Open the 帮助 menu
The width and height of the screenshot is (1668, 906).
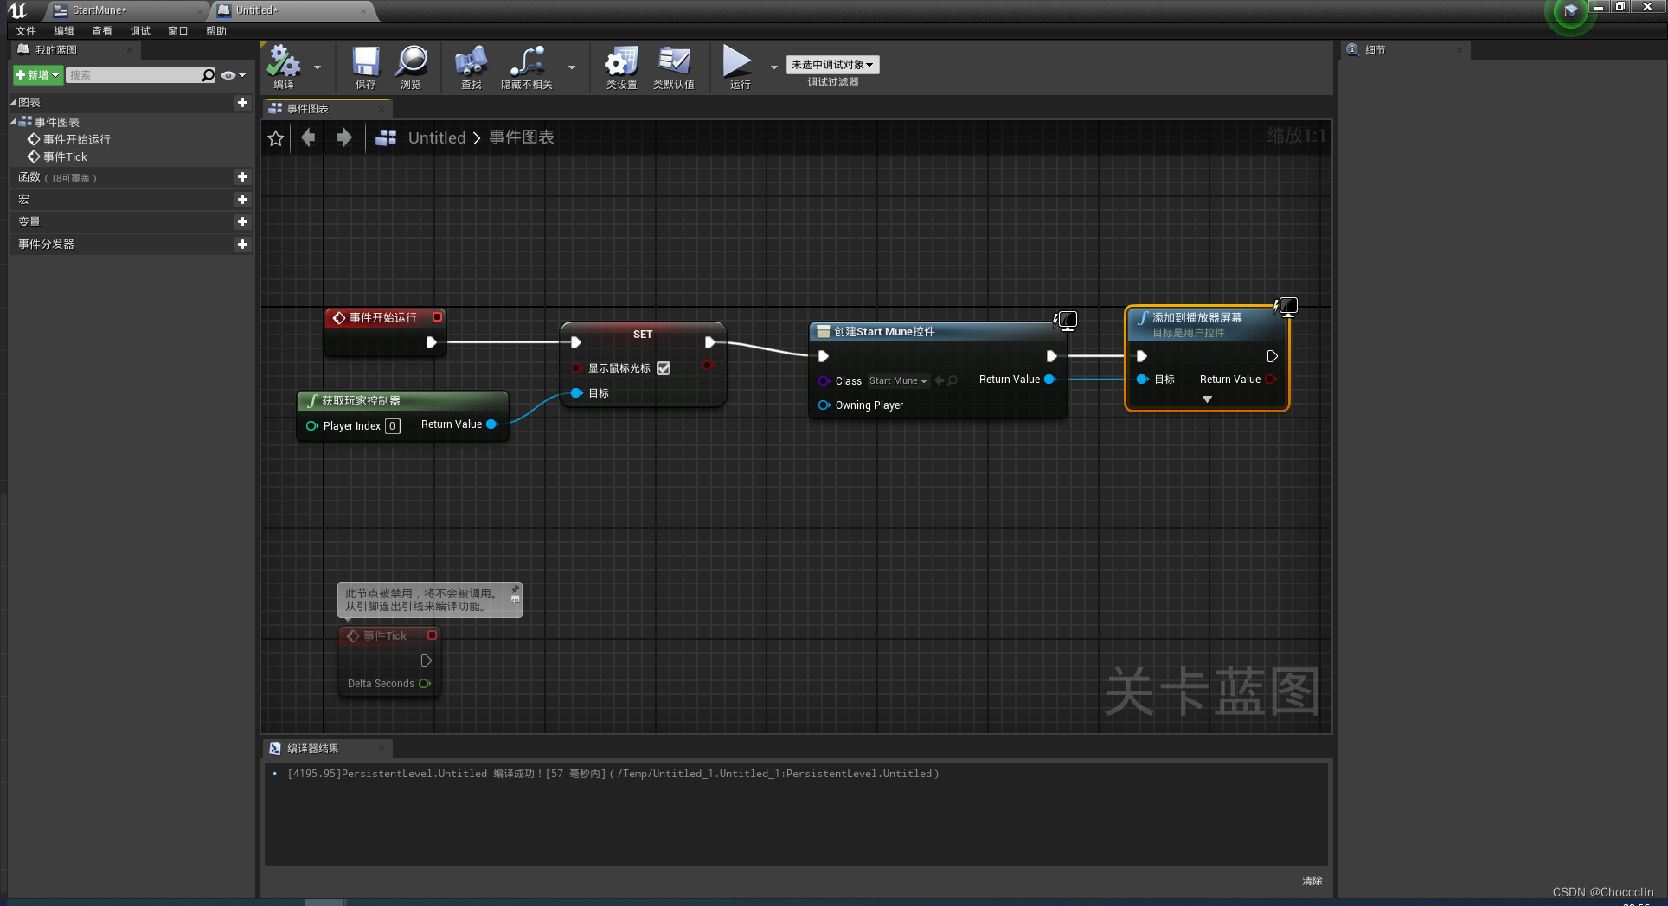[216, 31]
